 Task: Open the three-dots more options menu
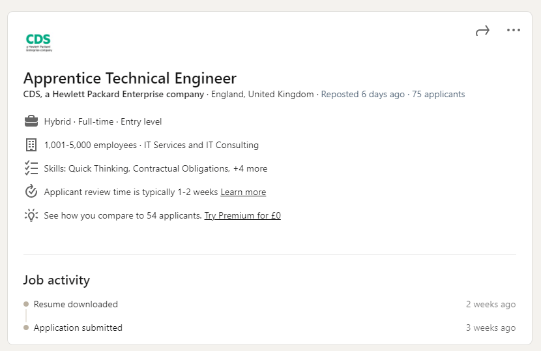[x=514, y=30]
